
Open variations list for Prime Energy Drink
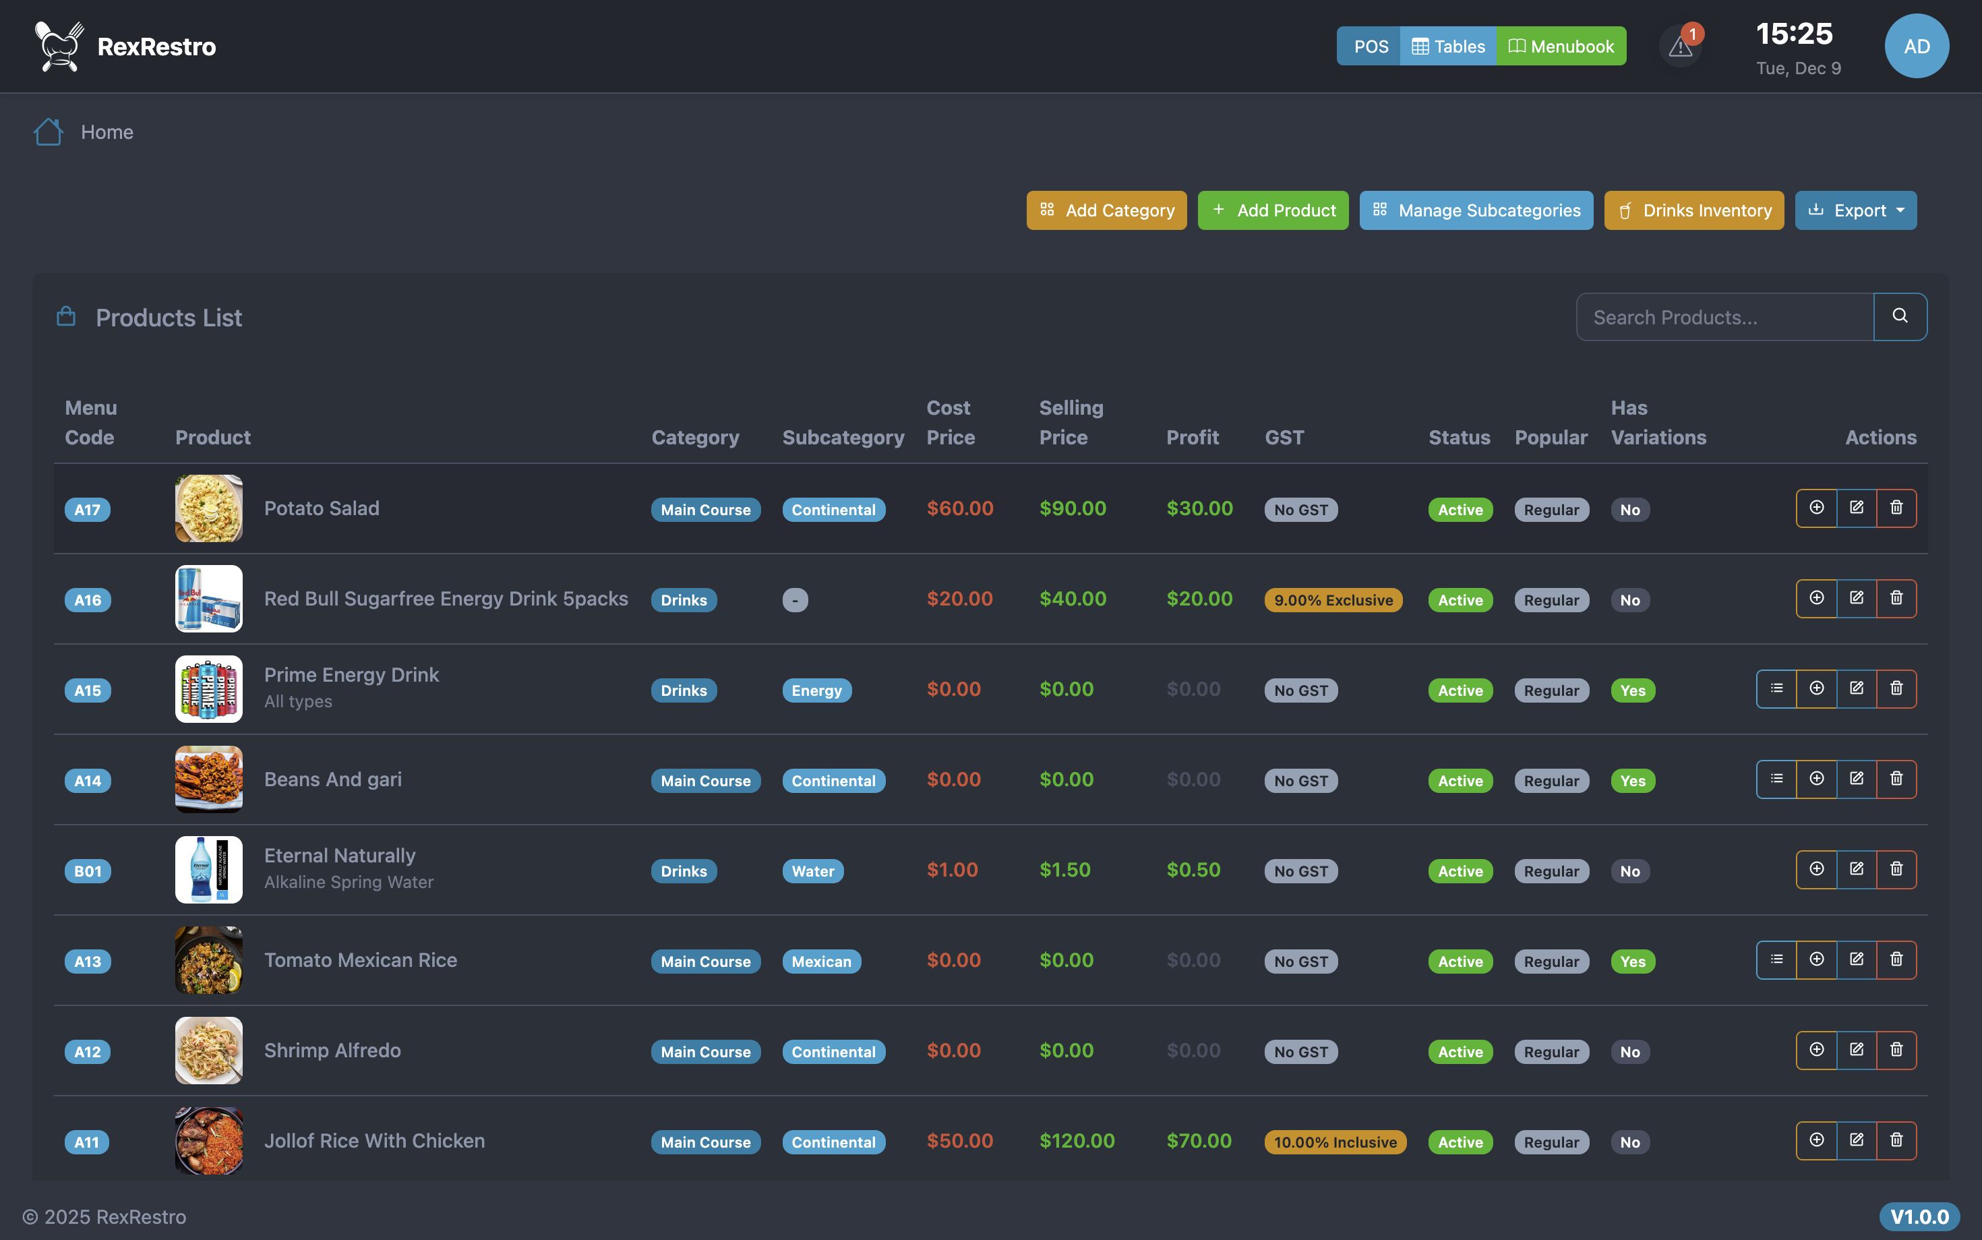coord(1776,689)
